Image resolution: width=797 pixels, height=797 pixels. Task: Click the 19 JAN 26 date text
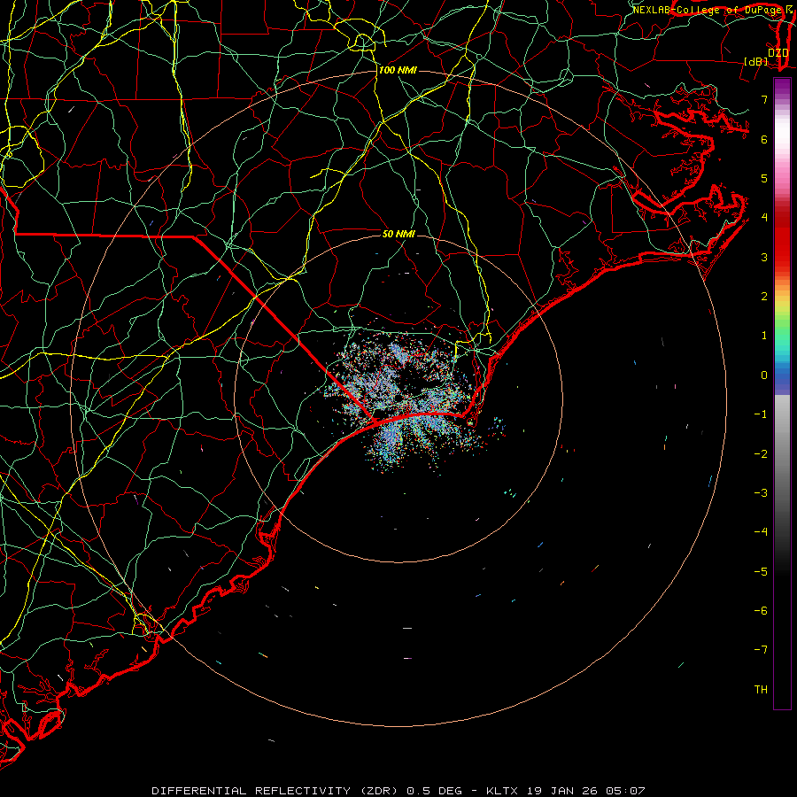561,791
